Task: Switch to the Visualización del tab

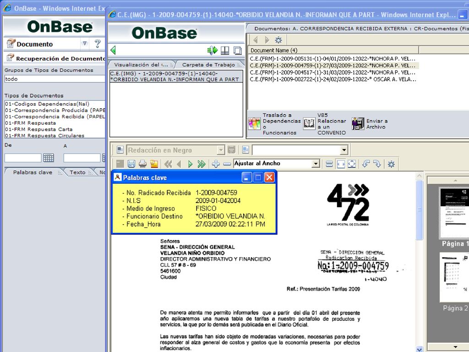Action: tap(141, 65)
